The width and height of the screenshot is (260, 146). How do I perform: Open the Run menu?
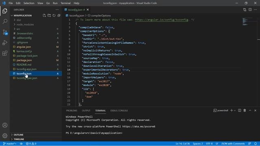click(x=55, y=3)
